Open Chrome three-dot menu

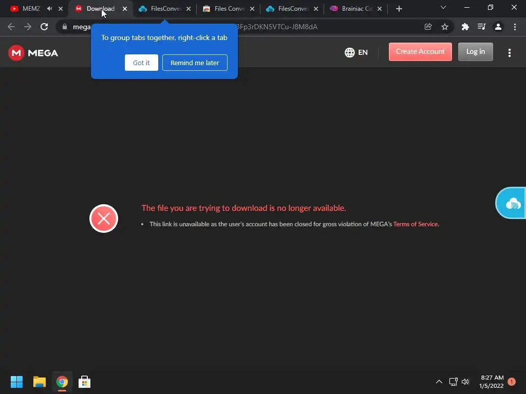(x=515, y=27)
